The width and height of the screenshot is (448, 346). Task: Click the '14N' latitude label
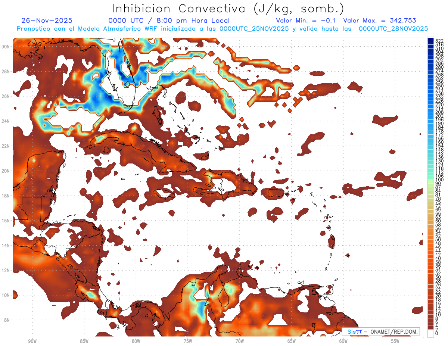(x=6, y=245)
